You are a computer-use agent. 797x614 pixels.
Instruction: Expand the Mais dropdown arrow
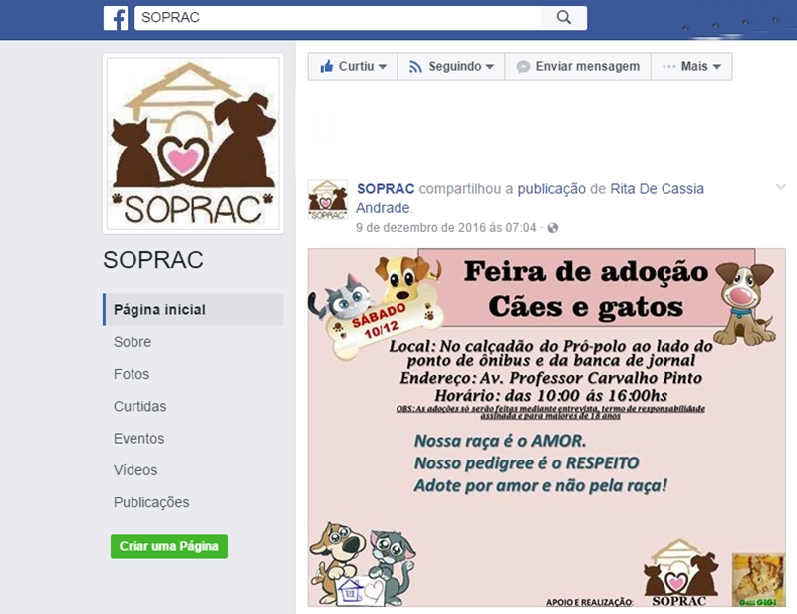point(716,67)
